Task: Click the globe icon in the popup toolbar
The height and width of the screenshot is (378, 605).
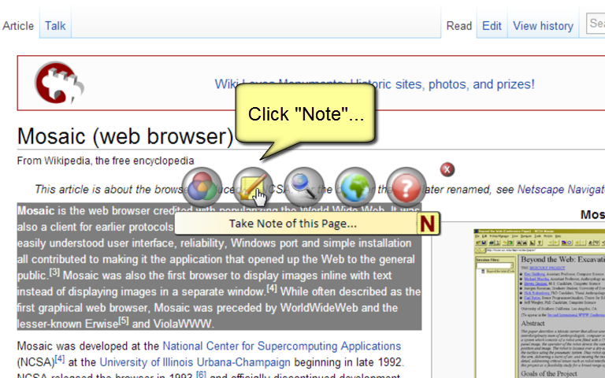Action: tap(355, 187)
